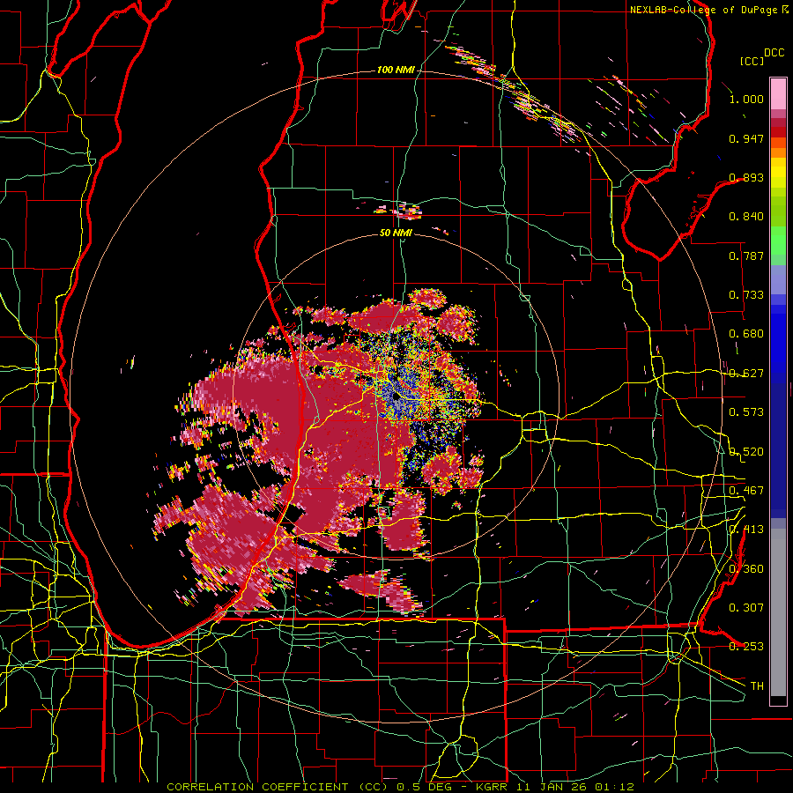Click the 0.467 value on the color scale

coord(746,490)
